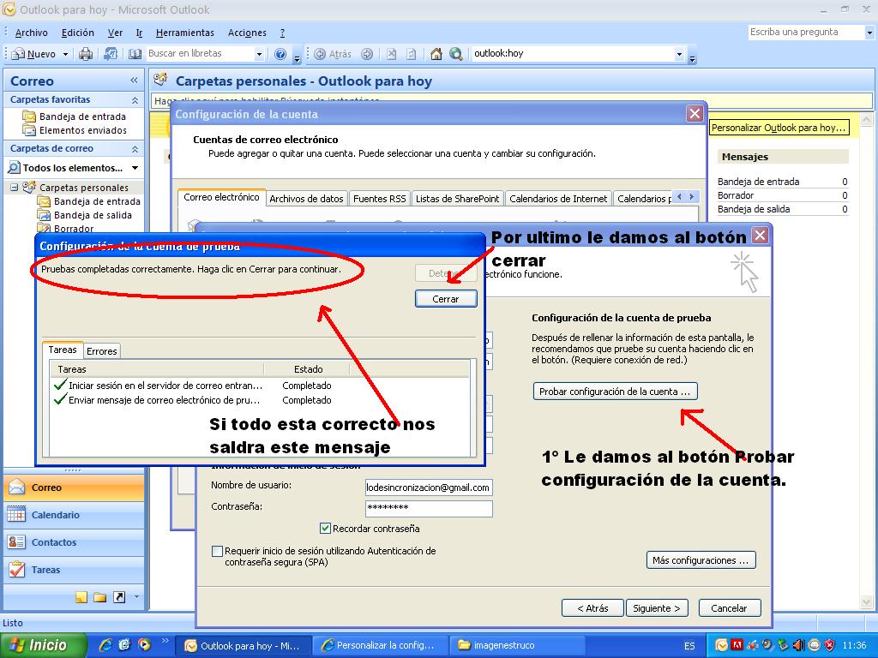Open the Nuevo dropdown arrow
Screen dimensions: 878x658
(x=65, y=54)
